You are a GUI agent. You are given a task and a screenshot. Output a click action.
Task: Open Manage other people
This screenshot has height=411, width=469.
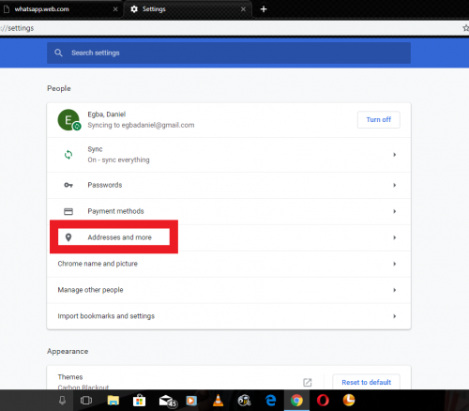(229, 290)
